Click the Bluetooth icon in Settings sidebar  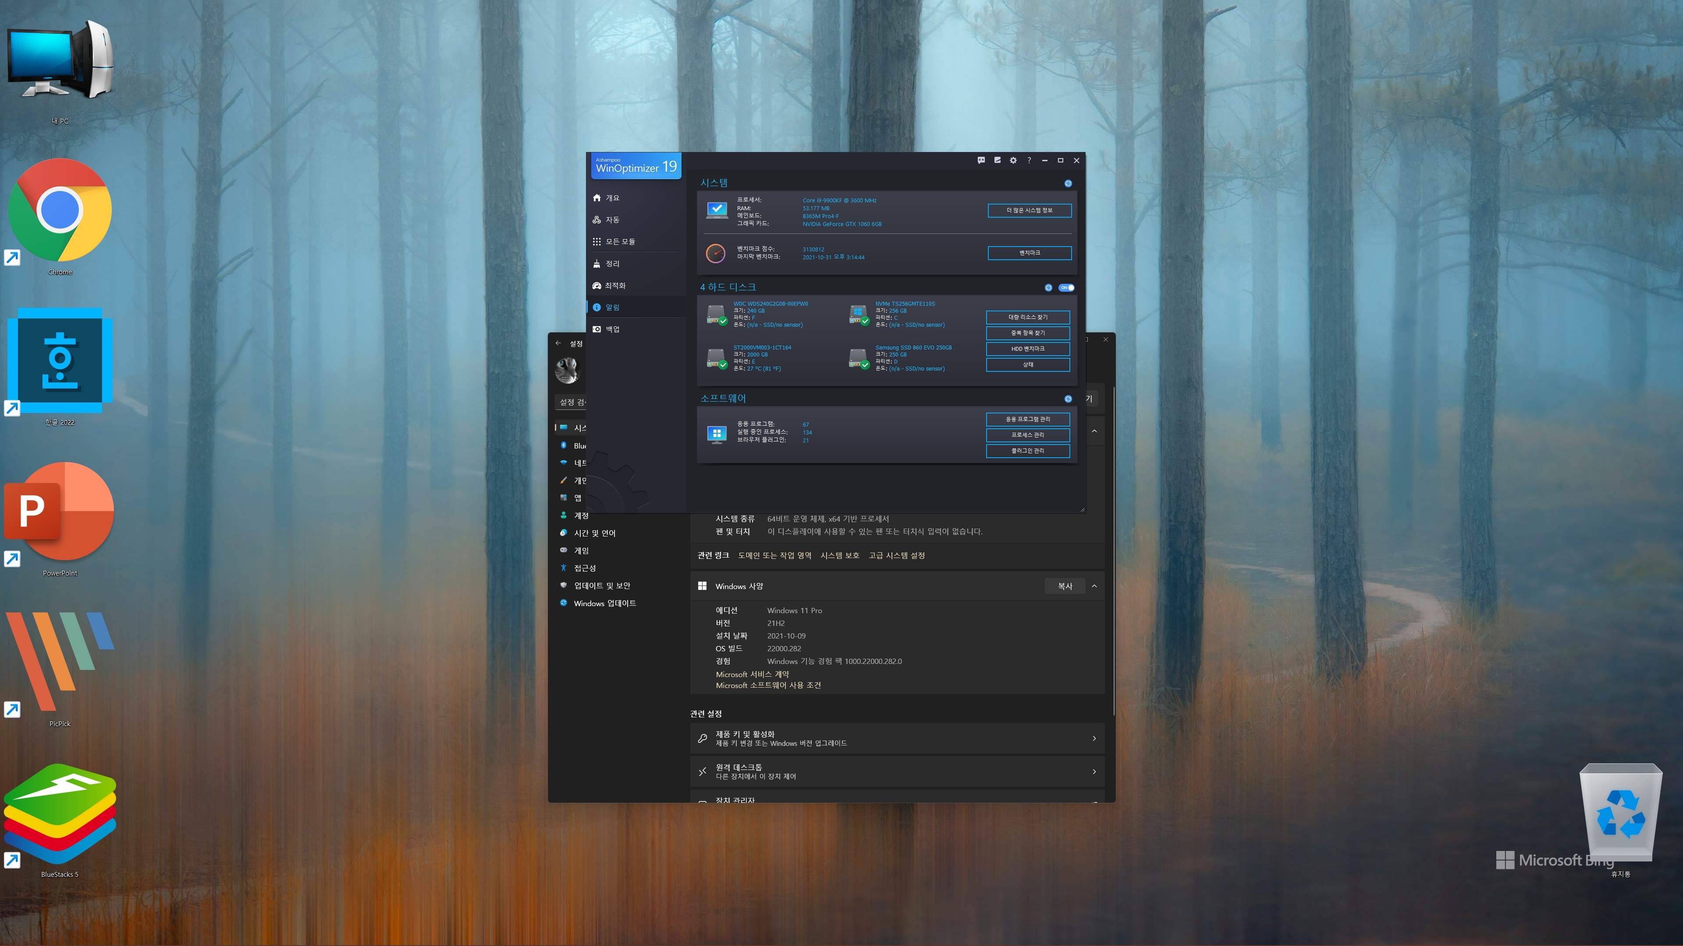tap(563, 445)
